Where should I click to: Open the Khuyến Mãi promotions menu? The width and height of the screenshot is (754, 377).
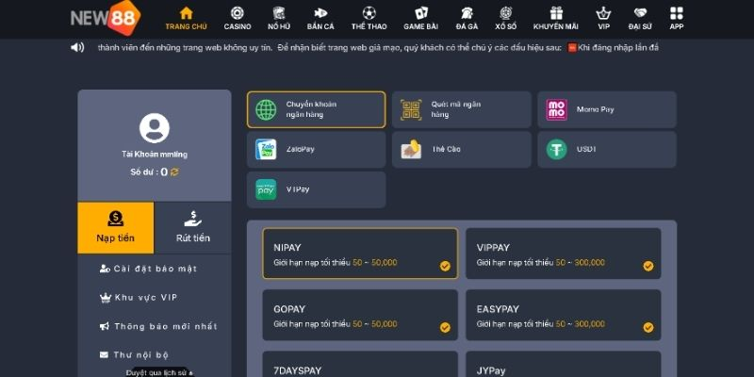pyautogui.click(x=555, y=18)
